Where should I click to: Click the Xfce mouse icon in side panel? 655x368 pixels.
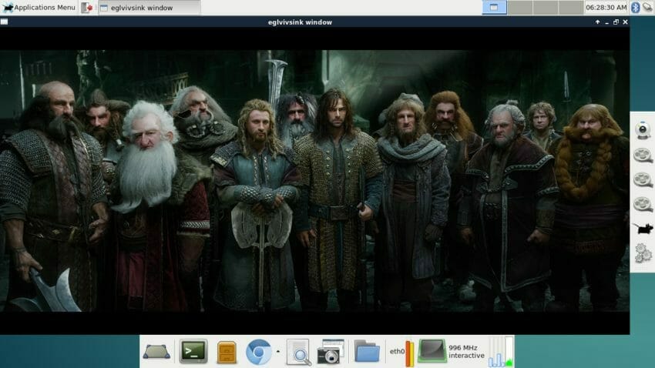point(643,229)
